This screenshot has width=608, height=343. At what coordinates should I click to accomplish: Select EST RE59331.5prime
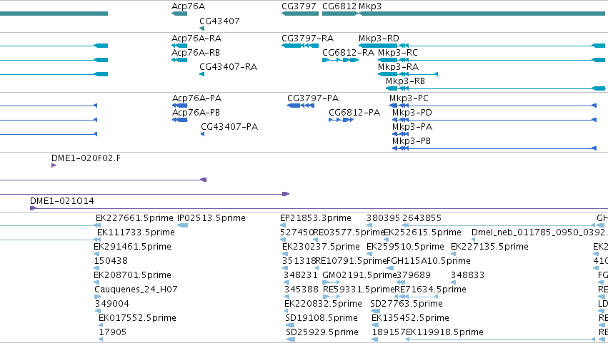331,297
